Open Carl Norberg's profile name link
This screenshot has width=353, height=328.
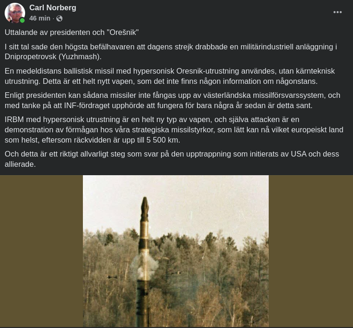pos(53,7)
